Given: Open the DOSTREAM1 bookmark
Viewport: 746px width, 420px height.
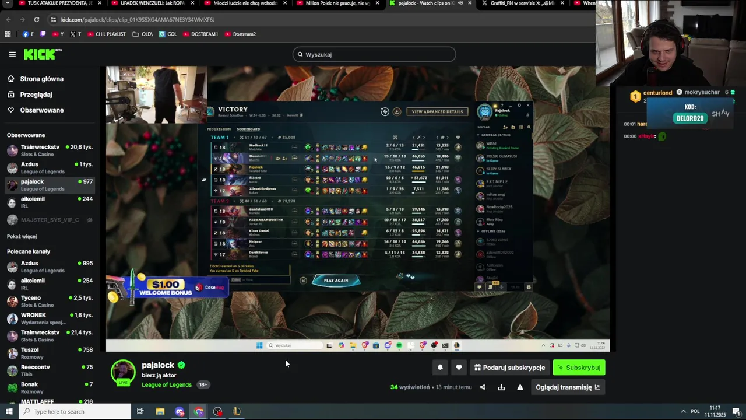Looking at the screenshot, I should (x=200, y=34).
